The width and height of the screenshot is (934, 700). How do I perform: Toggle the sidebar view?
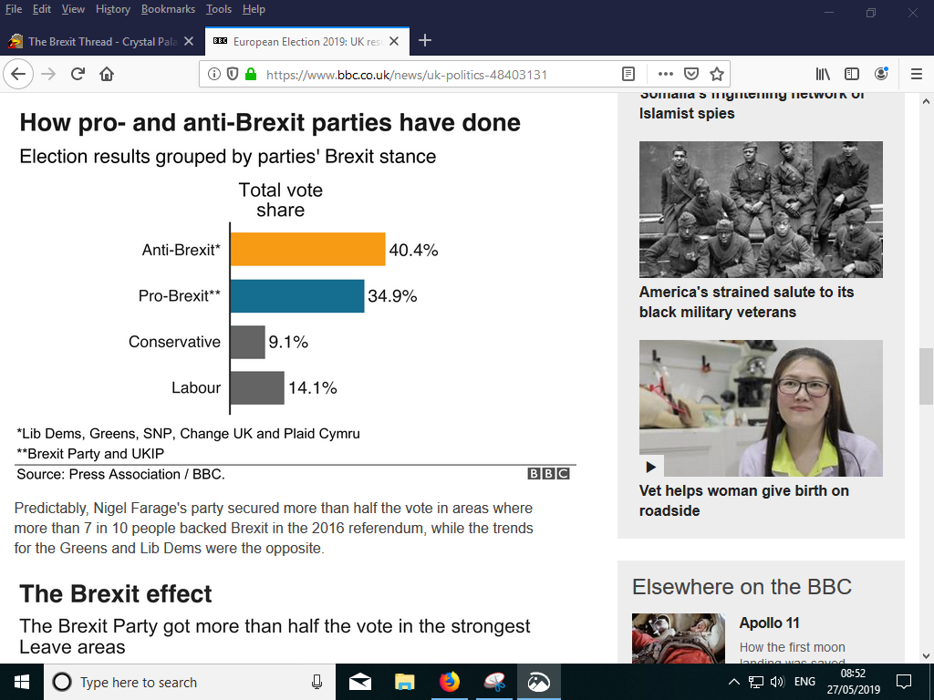(852, 75)
